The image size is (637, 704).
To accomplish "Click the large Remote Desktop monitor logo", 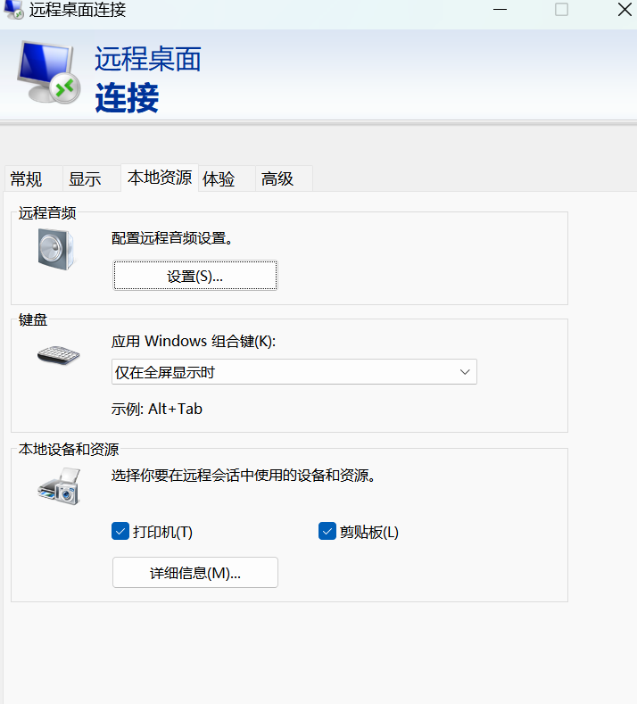I will [x=48, y=72].
